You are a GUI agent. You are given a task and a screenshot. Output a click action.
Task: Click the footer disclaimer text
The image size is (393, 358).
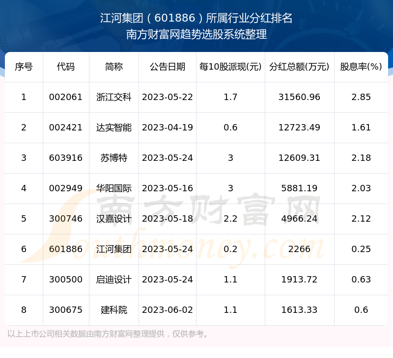pos(108,334)
